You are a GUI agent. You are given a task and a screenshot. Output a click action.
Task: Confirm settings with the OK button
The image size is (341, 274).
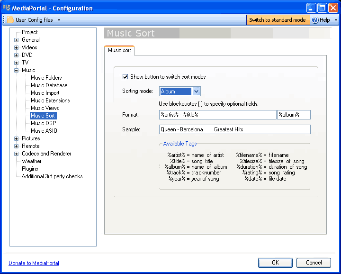275,263
